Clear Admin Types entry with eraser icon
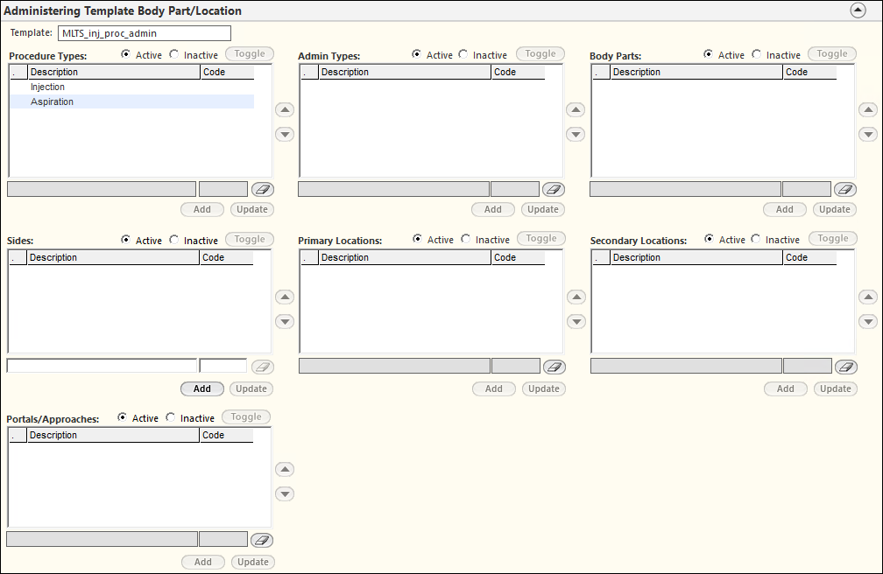The width and height of the screenshot is (883, 574). [554, 190]
